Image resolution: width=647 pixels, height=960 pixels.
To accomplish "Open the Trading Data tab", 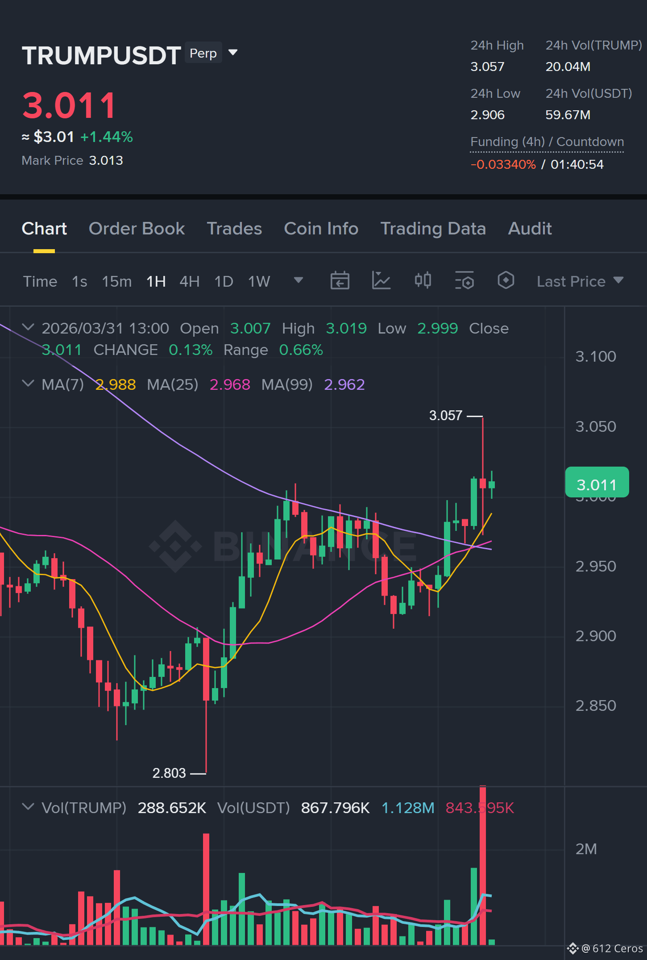I will click(x=433, y=229).
